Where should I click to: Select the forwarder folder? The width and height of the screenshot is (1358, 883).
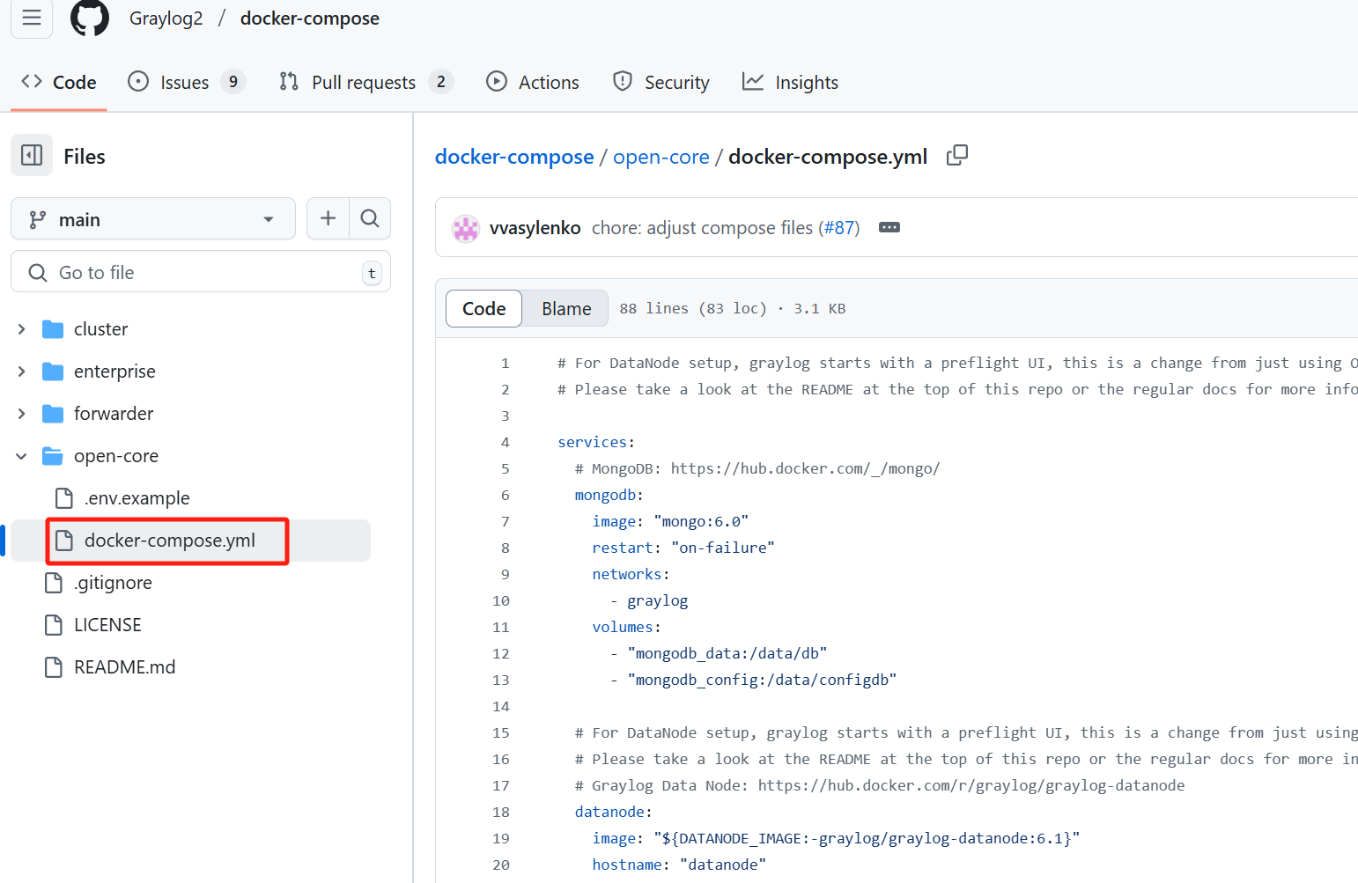coord(114,414)
